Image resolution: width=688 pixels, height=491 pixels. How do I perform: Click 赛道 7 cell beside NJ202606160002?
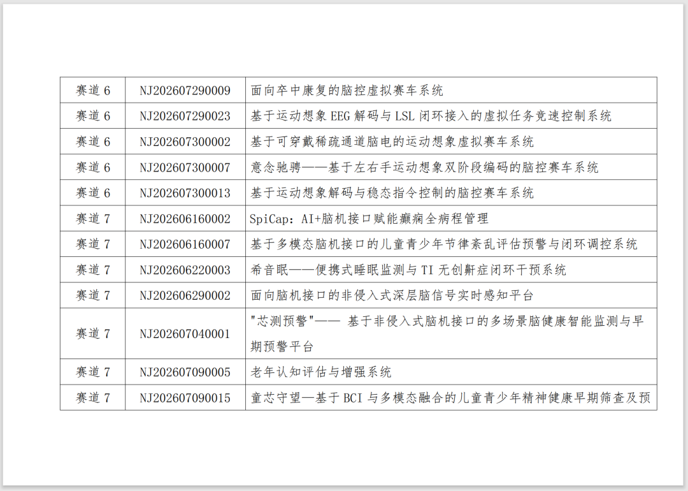[93, 219]
